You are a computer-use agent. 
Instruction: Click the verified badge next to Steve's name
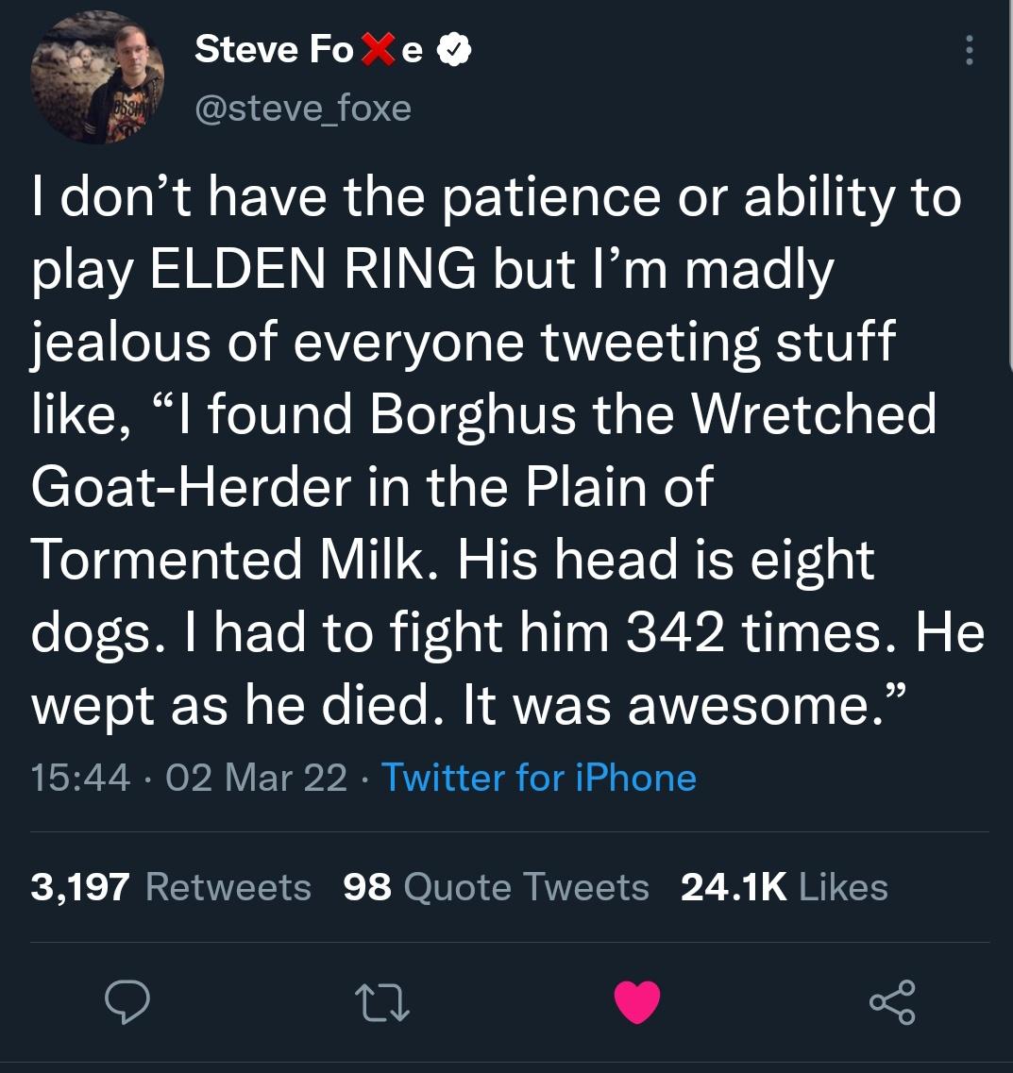click(456, 50)
